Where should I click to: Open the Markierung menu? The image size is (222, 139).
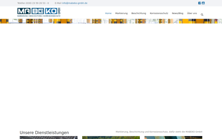pos(121,13)
